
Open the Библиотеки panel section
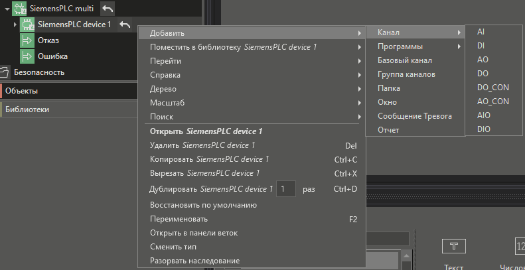(68, 109)
